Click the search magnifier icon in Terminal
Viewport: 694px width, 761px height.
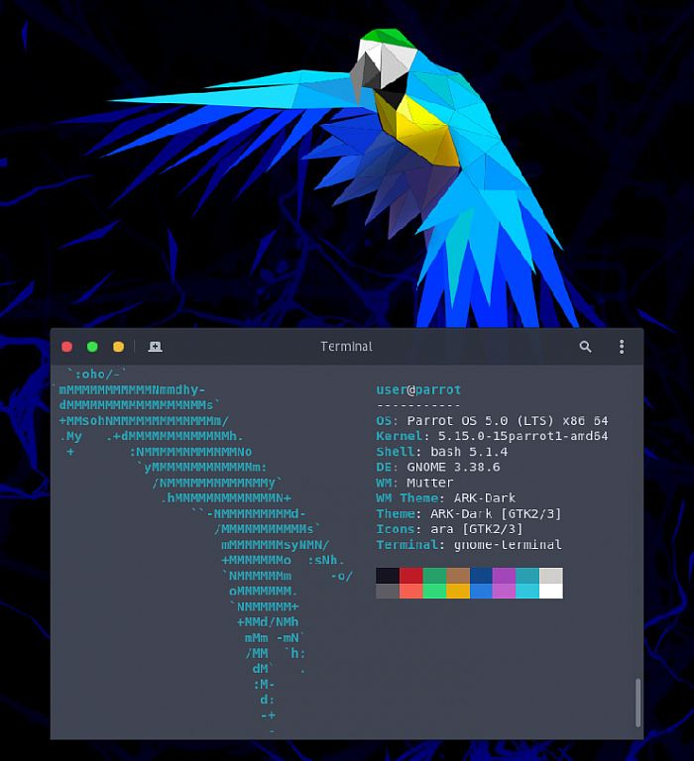(x=585, y=347)
